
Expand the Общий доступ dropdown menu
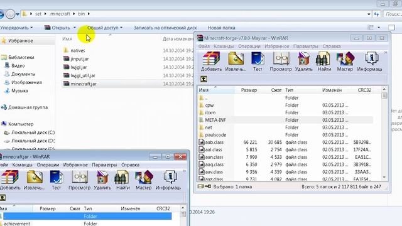point(105,28)
